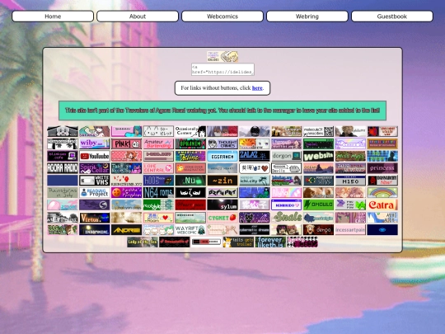Open the princess badge
445x334 pixels.
382,168
